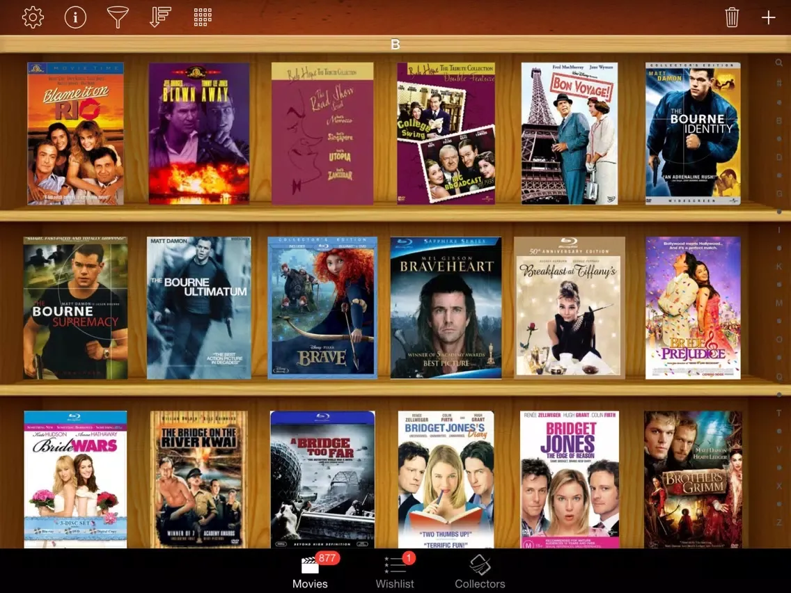Switch to the Wishlist tab
791x593 pixels.
395,571
